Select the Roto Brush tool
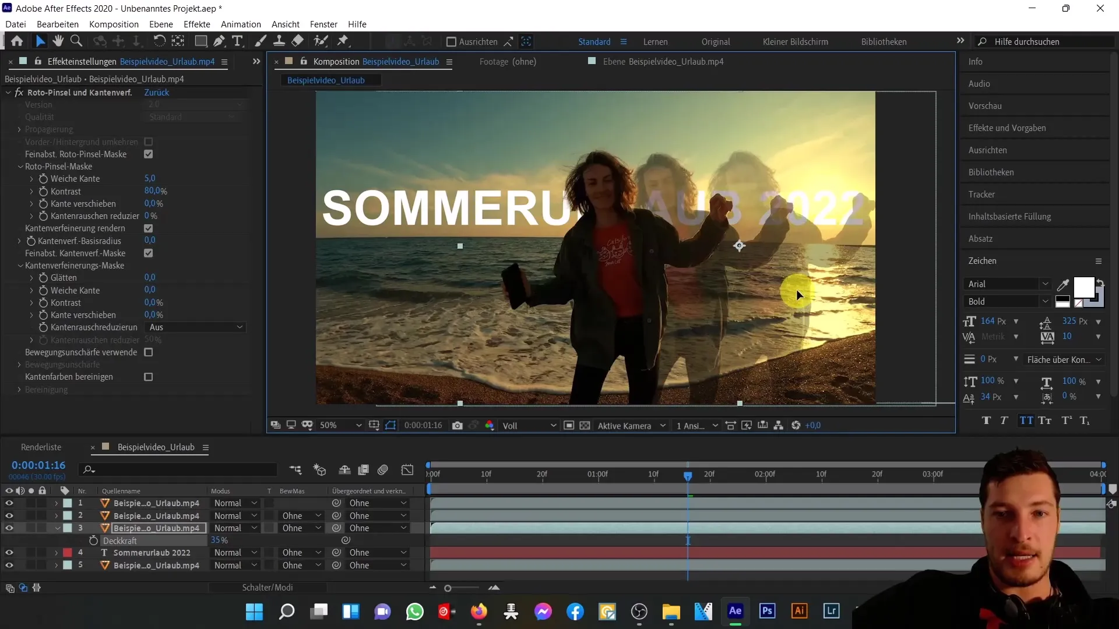Viewport: 1119px width, 629px height. pos(321,41)
